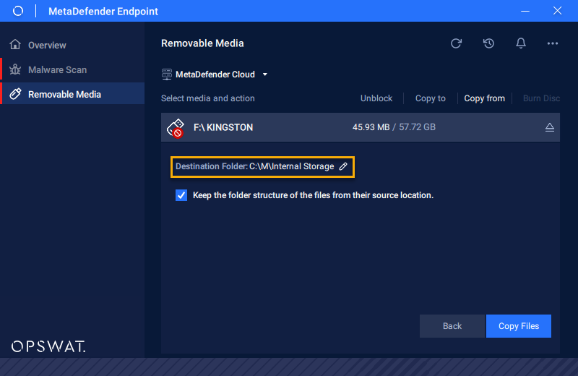Click the OPSWAT circle logo in title bar
Screen dimensions: 578x376
(17, 11)
